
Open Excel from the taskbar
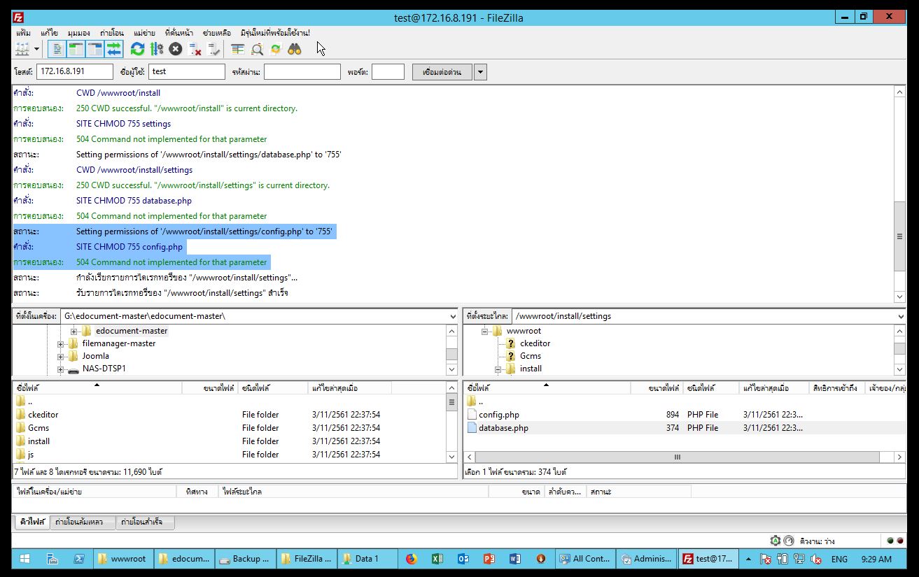[x=437, y=559]
